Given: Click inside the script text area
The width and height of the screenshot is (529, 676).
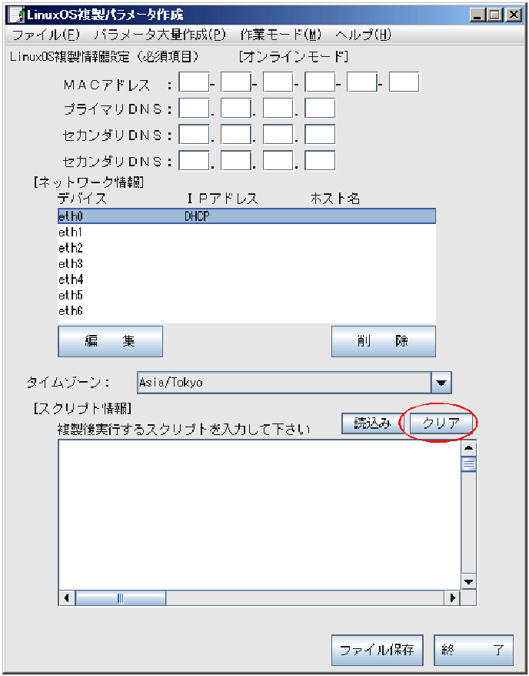Looking at the screenshot, I should click(x=260, y=515).
